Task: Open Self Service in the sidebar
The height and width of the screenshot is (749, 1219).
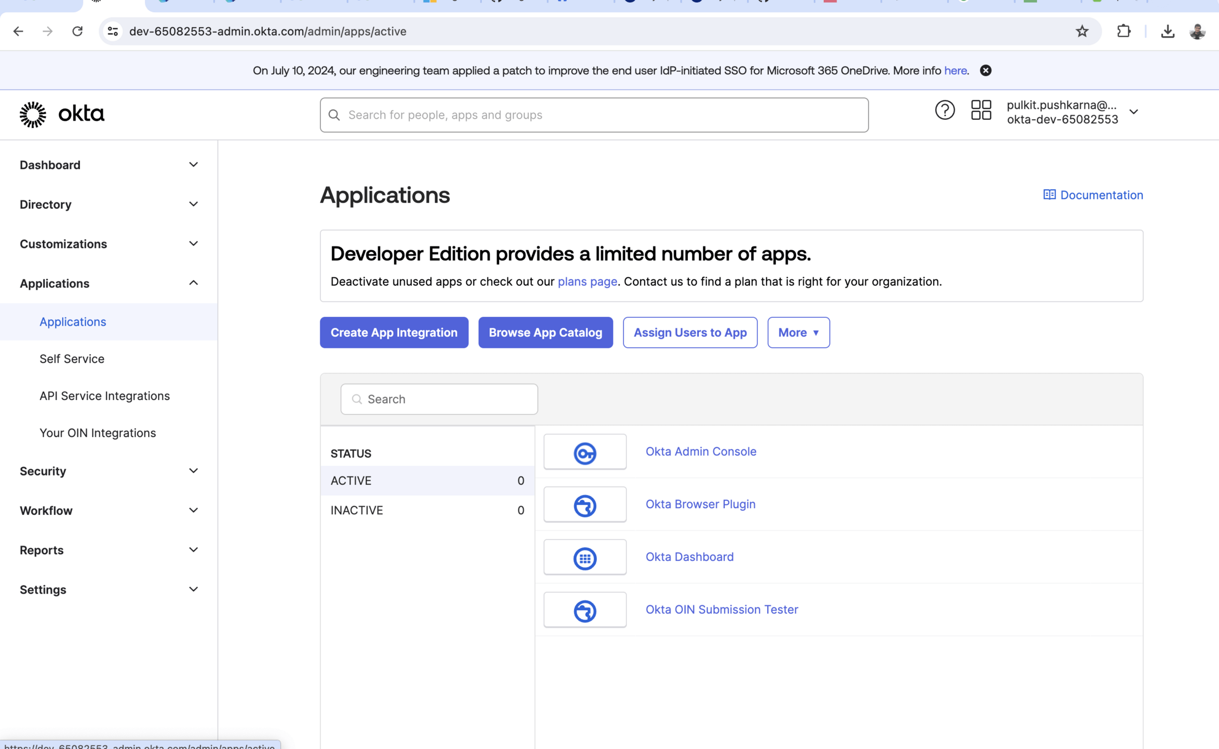Action: [x=72, y=359]
